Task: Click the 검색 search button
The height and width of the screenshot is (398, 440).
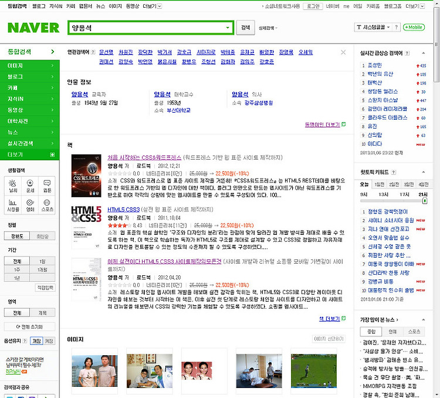Action: [245, 28]
